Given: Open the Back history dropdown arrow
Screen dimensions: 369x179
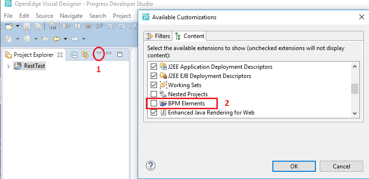Looking at the screenshot, I should (x=65, y=39).
